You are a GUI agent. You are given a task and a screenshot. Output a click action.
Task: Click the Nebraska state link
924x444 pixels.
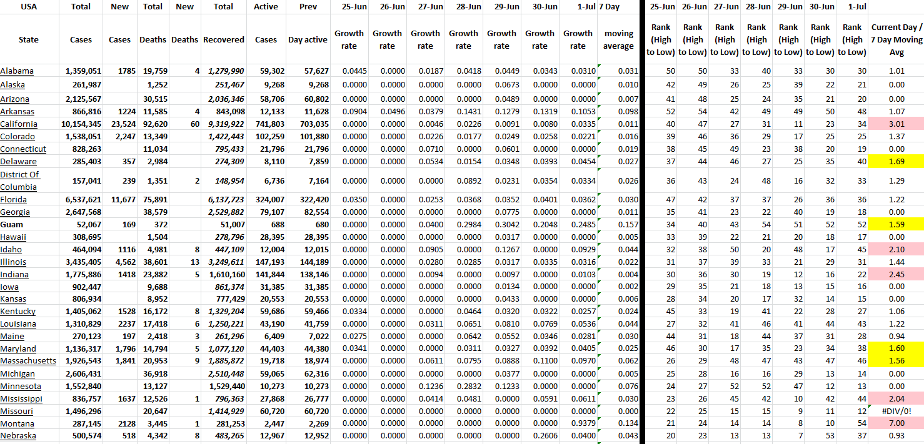pyautogui.click(x=18, y=436)
